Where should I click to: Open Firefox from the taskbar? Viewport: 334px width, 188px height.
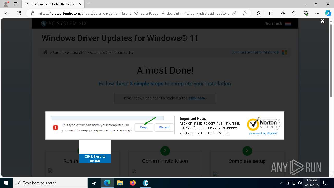coord(133,183)
